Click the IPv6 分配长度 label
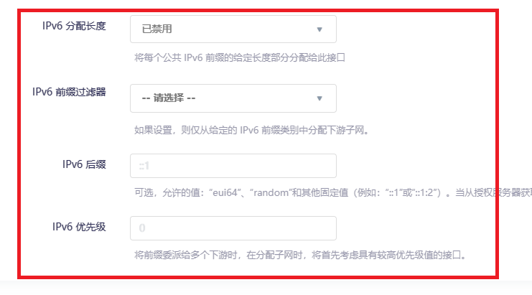 pyautogui.click(x=74, y=26)
